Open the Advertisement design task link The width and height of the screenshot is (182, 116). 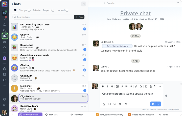[117, 46]
